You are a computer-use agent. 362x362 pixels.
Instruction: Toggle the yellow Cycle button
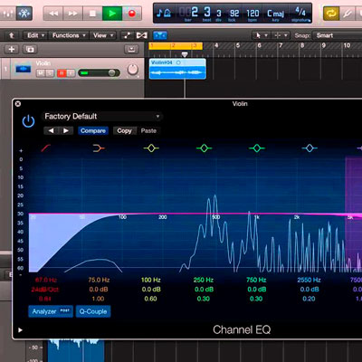coord(331,14)
